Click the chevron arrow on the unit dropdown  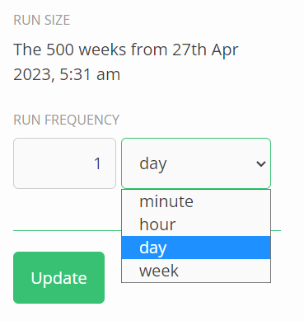[x=260, y=164]
